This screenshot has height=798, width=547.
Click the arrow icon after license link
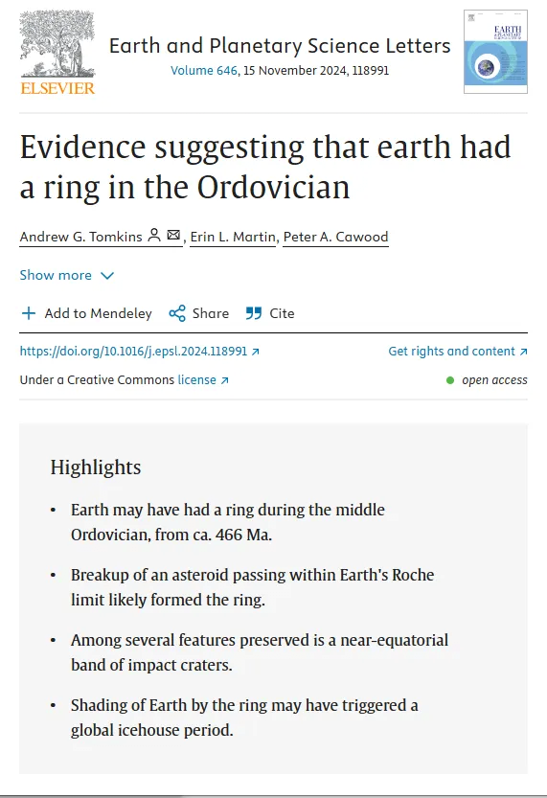224,380
